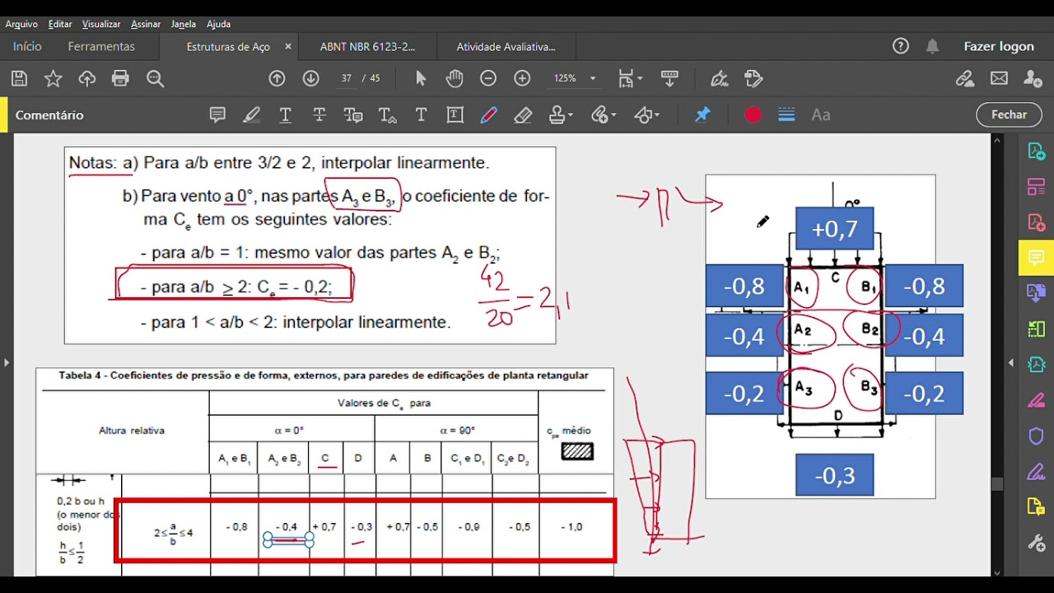
Task: Go to the next page
Action: 310,78
